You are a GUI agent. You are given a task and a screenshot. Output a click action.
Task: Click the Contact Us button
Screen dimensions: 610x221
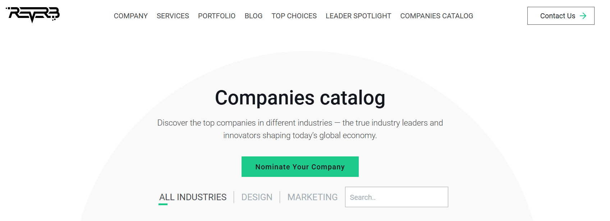pos(560,16)
